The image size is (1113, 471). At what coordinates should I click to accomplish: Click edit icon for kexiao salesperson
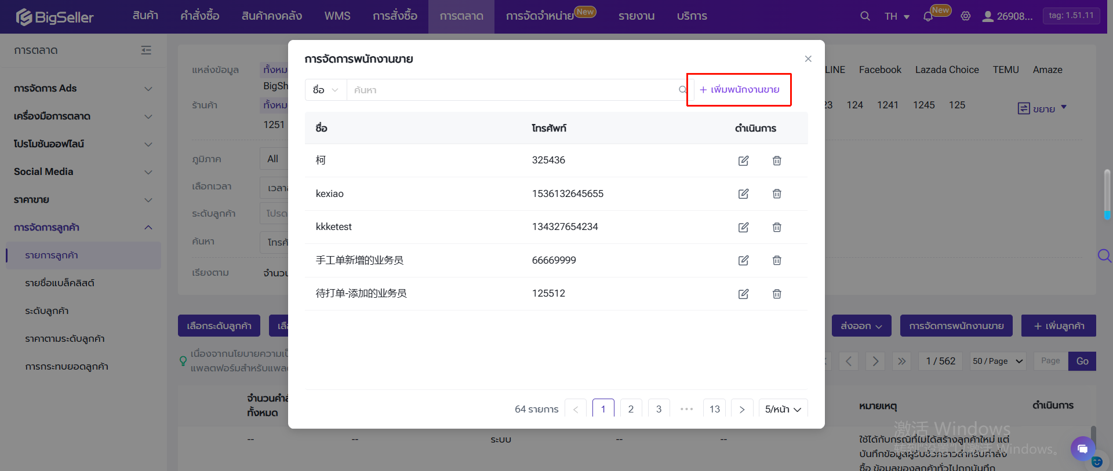click(743, 194)
